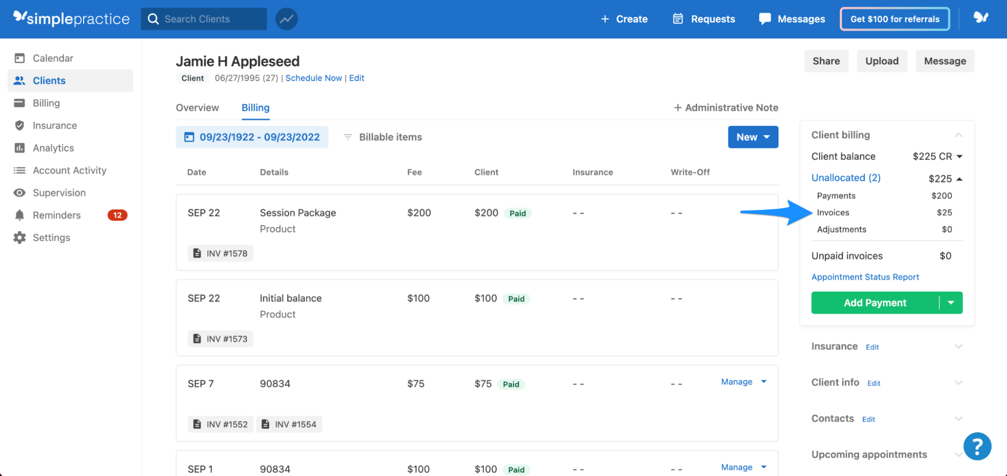Open Billing in the sidebar
The image size is (1007, 476).
(x=71, y=103)
